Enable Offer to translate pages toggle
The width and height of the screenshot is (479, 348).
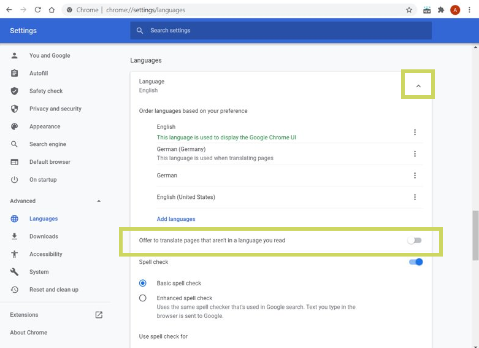(x=415, y=241)
